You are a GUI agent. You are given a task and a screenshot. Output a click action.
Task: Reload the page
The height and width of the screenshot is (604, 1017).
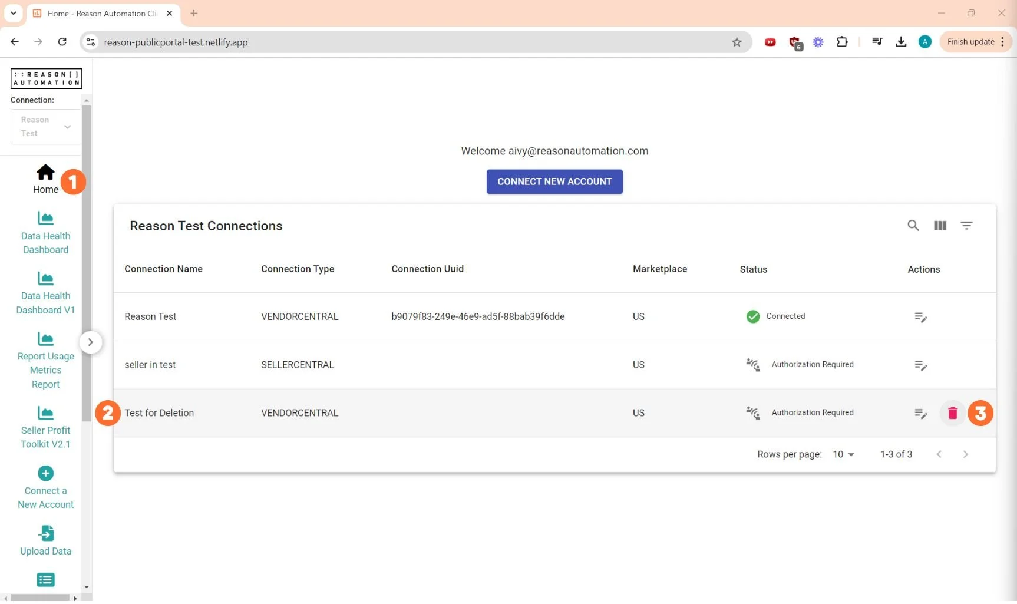click(x=62, y=42)
